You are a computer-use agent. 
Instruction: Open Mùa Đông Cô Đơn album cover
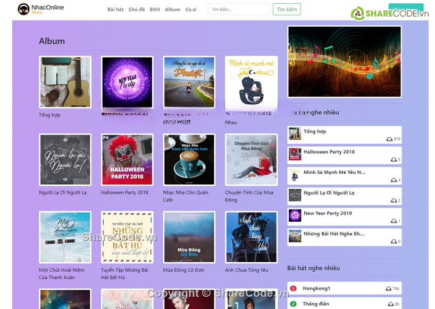click(x=189, y=237)
